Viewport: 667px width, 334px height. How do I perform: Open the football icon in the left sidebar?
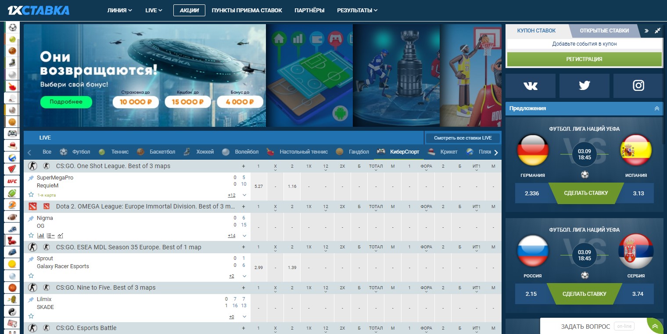(x=12, y=27)
